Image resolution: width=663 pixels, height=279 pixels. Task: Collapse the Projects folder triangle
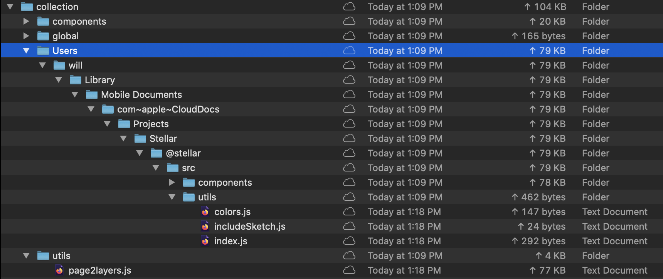107,124
